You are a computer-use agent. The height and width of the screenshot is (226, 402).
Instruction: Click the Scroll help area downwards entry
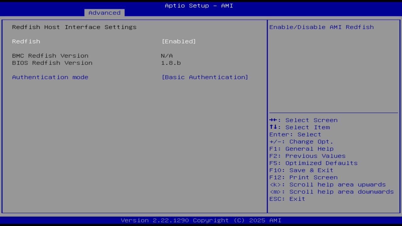coord(332,191)
